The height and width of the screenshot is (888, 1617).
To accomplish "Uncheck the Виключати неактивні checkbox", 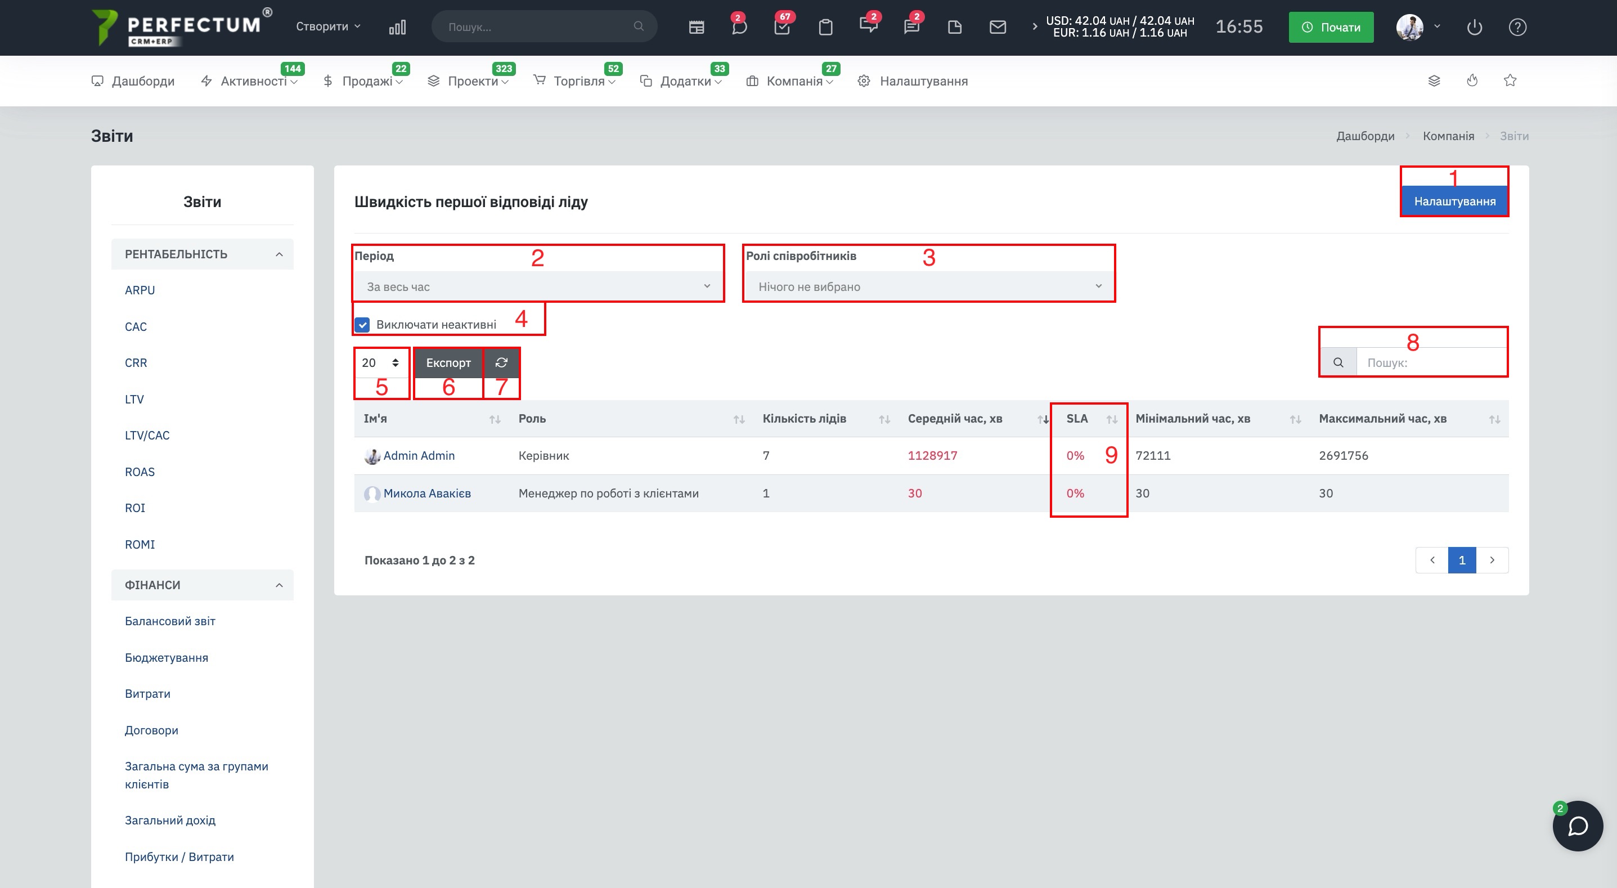I will pos(362,325).
